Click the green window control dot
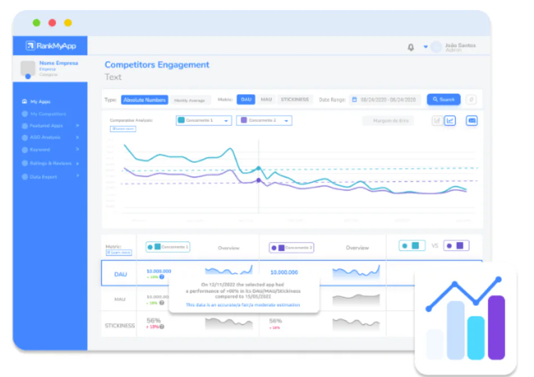This screenshot has height=377, width=534. click(37, 23)
